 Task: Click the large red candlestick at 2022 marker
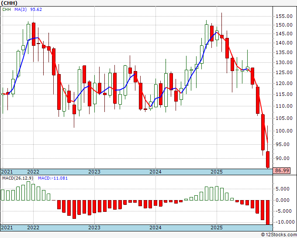point(34,34)
